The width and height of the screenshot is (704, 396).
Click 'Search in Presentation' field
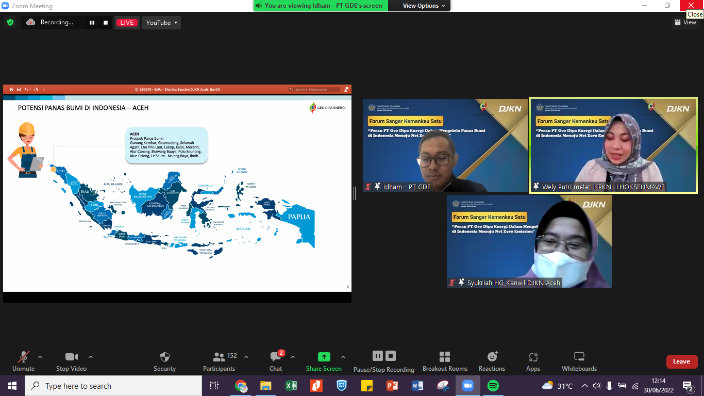point(314,90)
